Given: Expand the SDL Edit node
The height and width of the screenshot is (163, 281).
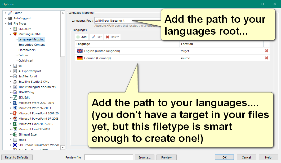Looking at the screenshot, I should (x=10, y=97).
